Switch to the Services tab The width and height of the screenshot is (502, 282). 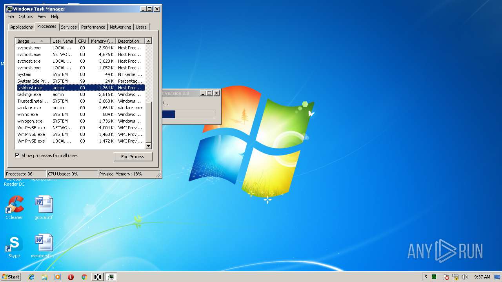click(69, 27)
